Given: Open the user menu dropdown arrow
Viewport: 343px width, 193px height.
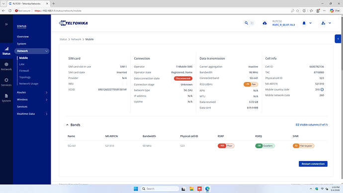Looking at the screenshot, I should [330, 23].
